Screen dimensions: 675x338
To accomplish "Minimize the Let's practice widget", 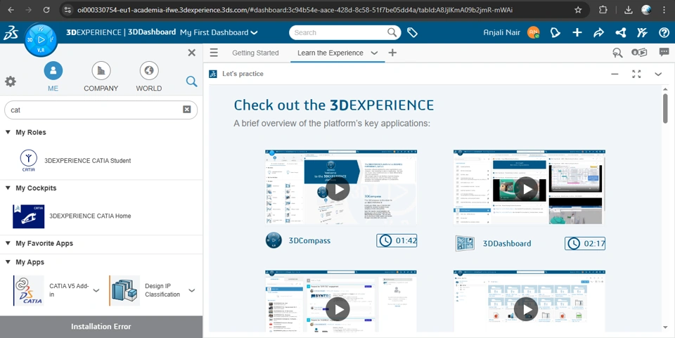I will (x=615, y=74).
